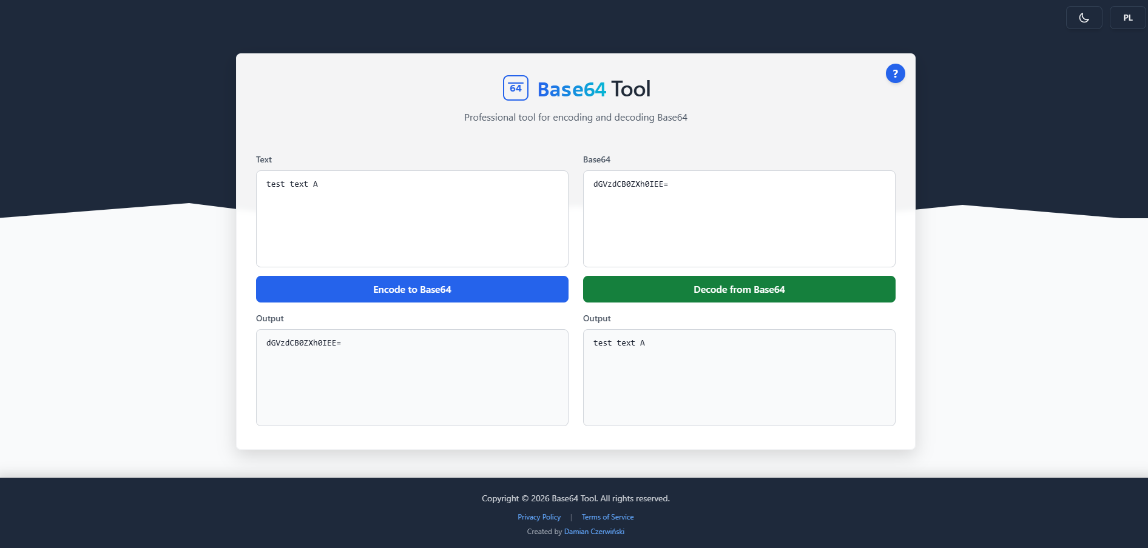Open the Terms of Service link
The width and height of the screenshot is (1148, 548).
pyautogui.click(x=607, y=517)
